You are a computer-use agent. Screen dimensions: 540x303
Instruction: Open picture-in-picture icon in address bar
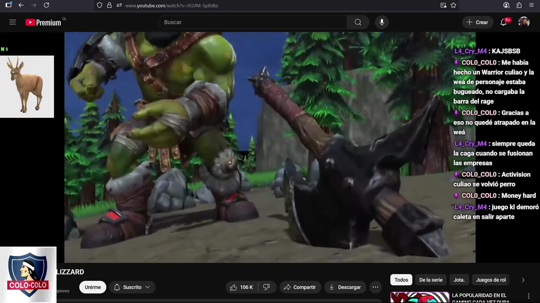443,5
